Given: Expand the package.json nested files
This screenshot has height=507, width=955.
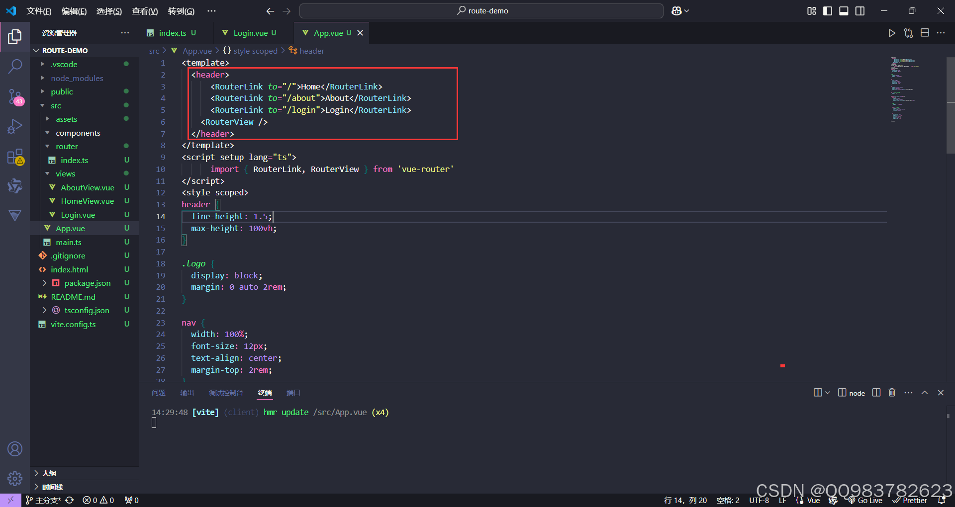Looking at the screenshot, I should point(44,283).
